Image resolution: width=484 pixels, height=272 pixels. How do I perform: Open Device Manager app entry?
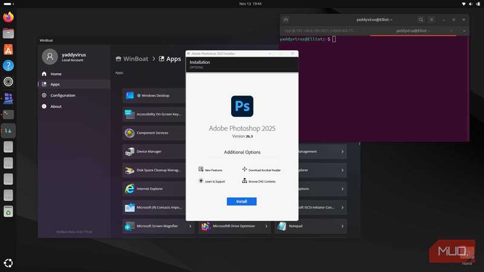149,151
